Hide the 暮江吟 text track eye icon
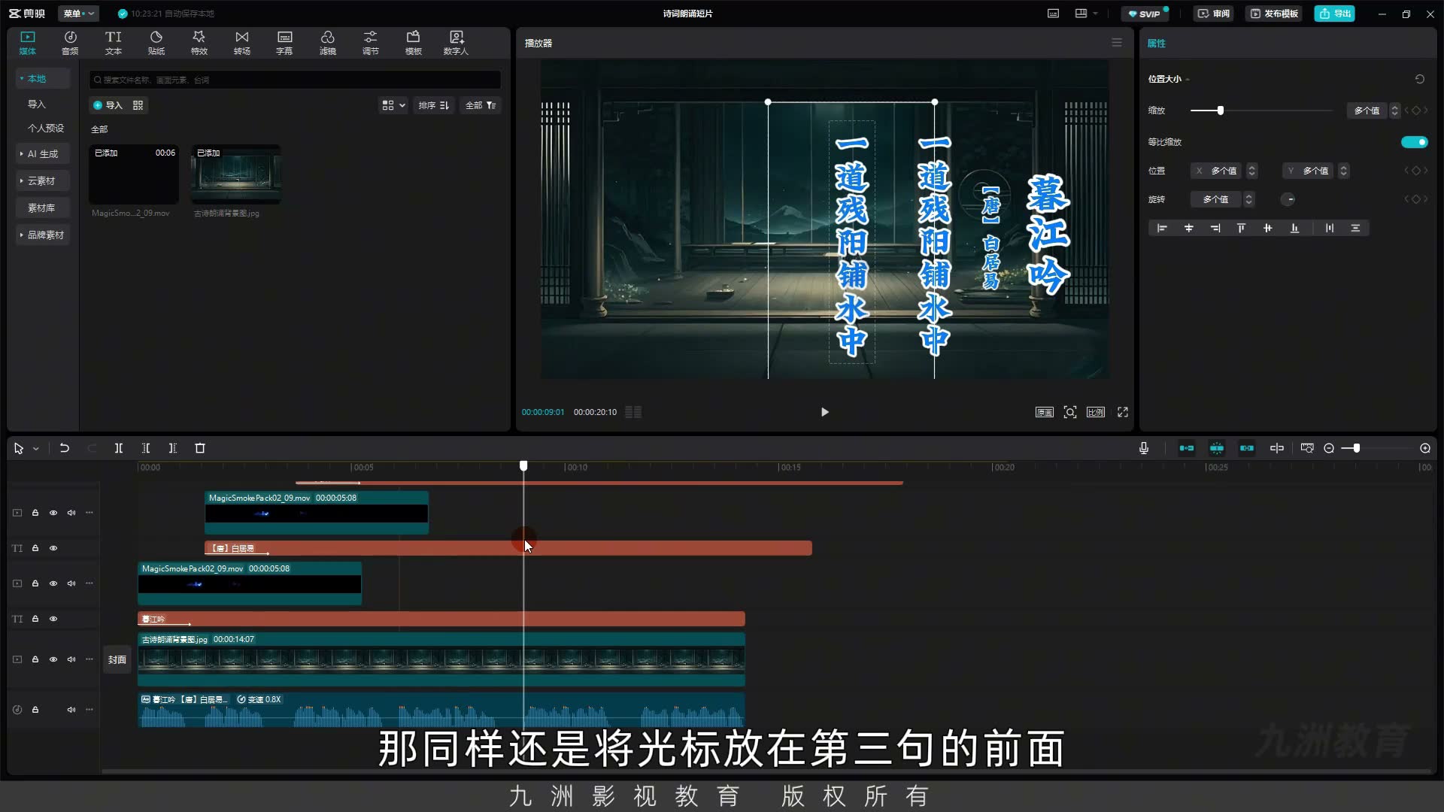Image resolution: width=1444 pixels, height=812 pixels. click(53, 619)
